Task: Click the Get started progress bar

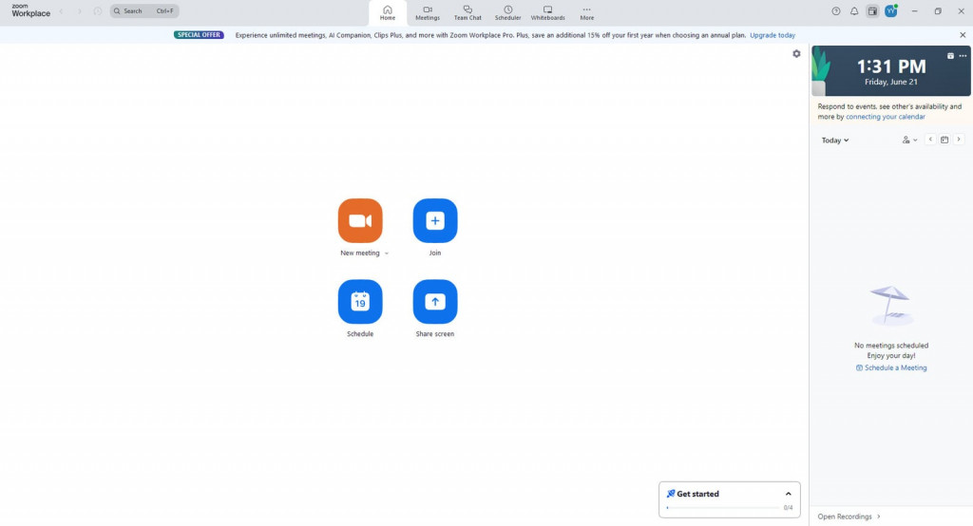Action: pyautogui.click(x=722, y=508)
